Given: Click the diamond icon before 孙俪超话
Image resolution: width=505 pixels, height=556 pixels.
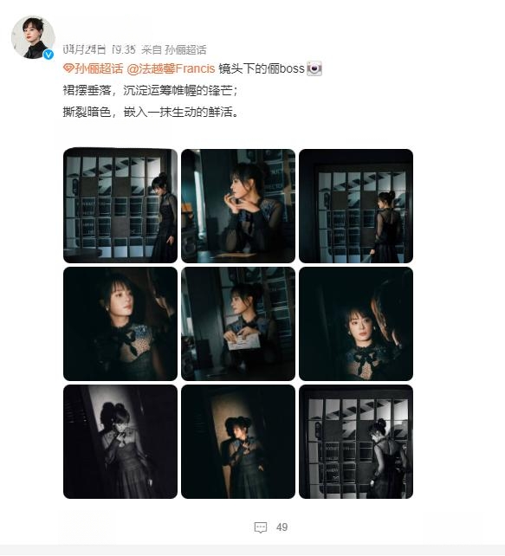Looking at the screenshot, I should (68, 68).
